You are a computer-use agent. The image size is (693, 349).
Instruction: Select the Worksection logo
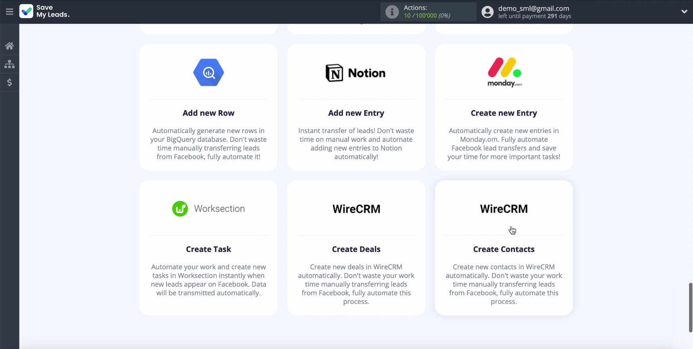(x=209, y=209)
